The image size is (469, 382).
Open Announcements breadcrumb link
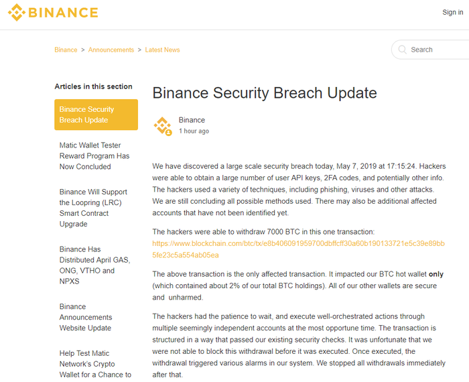pyautogui.click(x=111, y=50)
